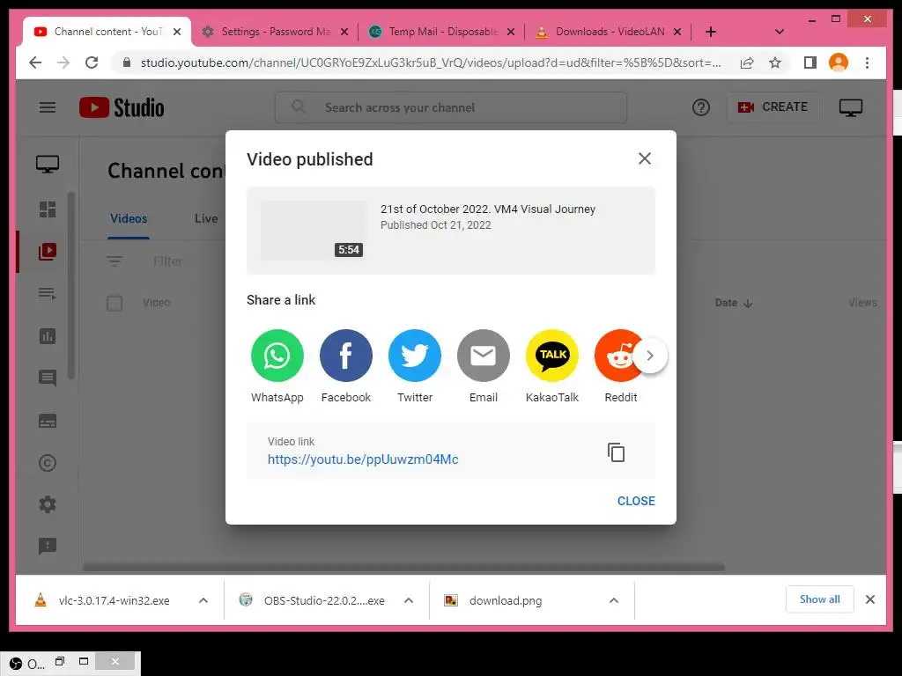
Task: Expand options for vlc download item
Action: (203, 600)
